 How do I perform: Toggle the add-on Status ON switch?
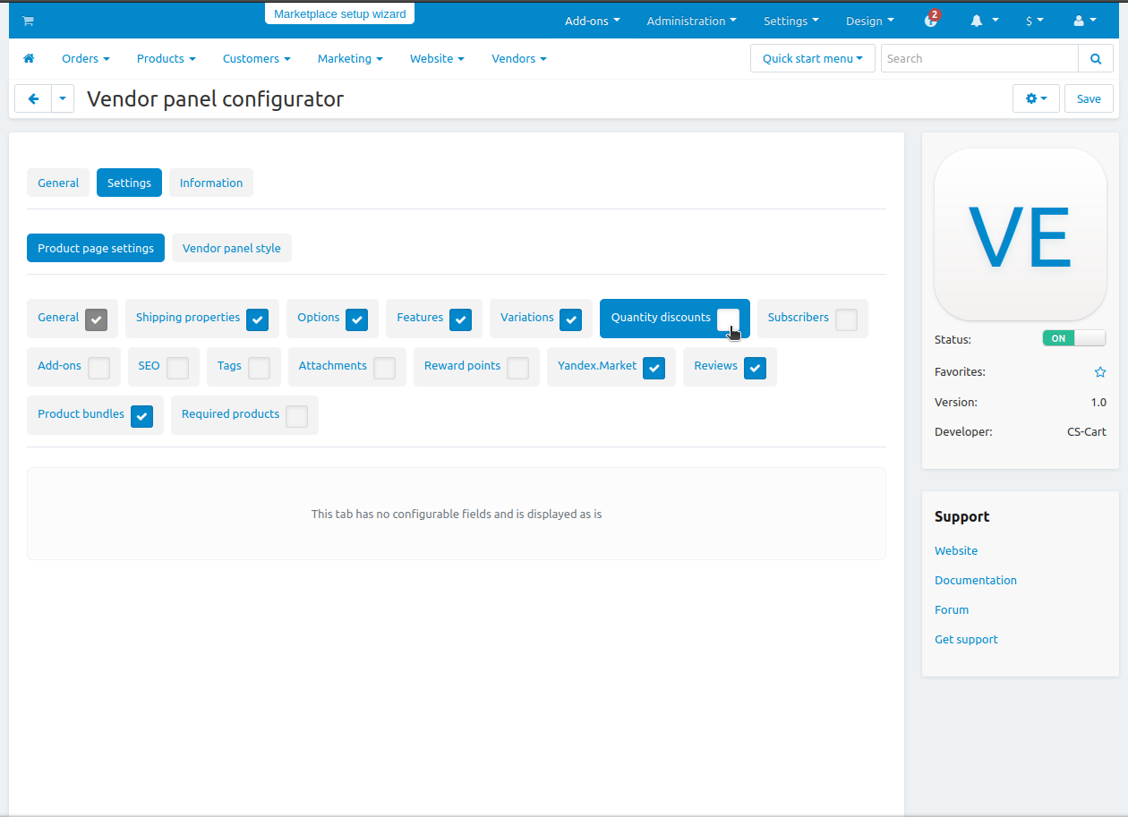1073,338
